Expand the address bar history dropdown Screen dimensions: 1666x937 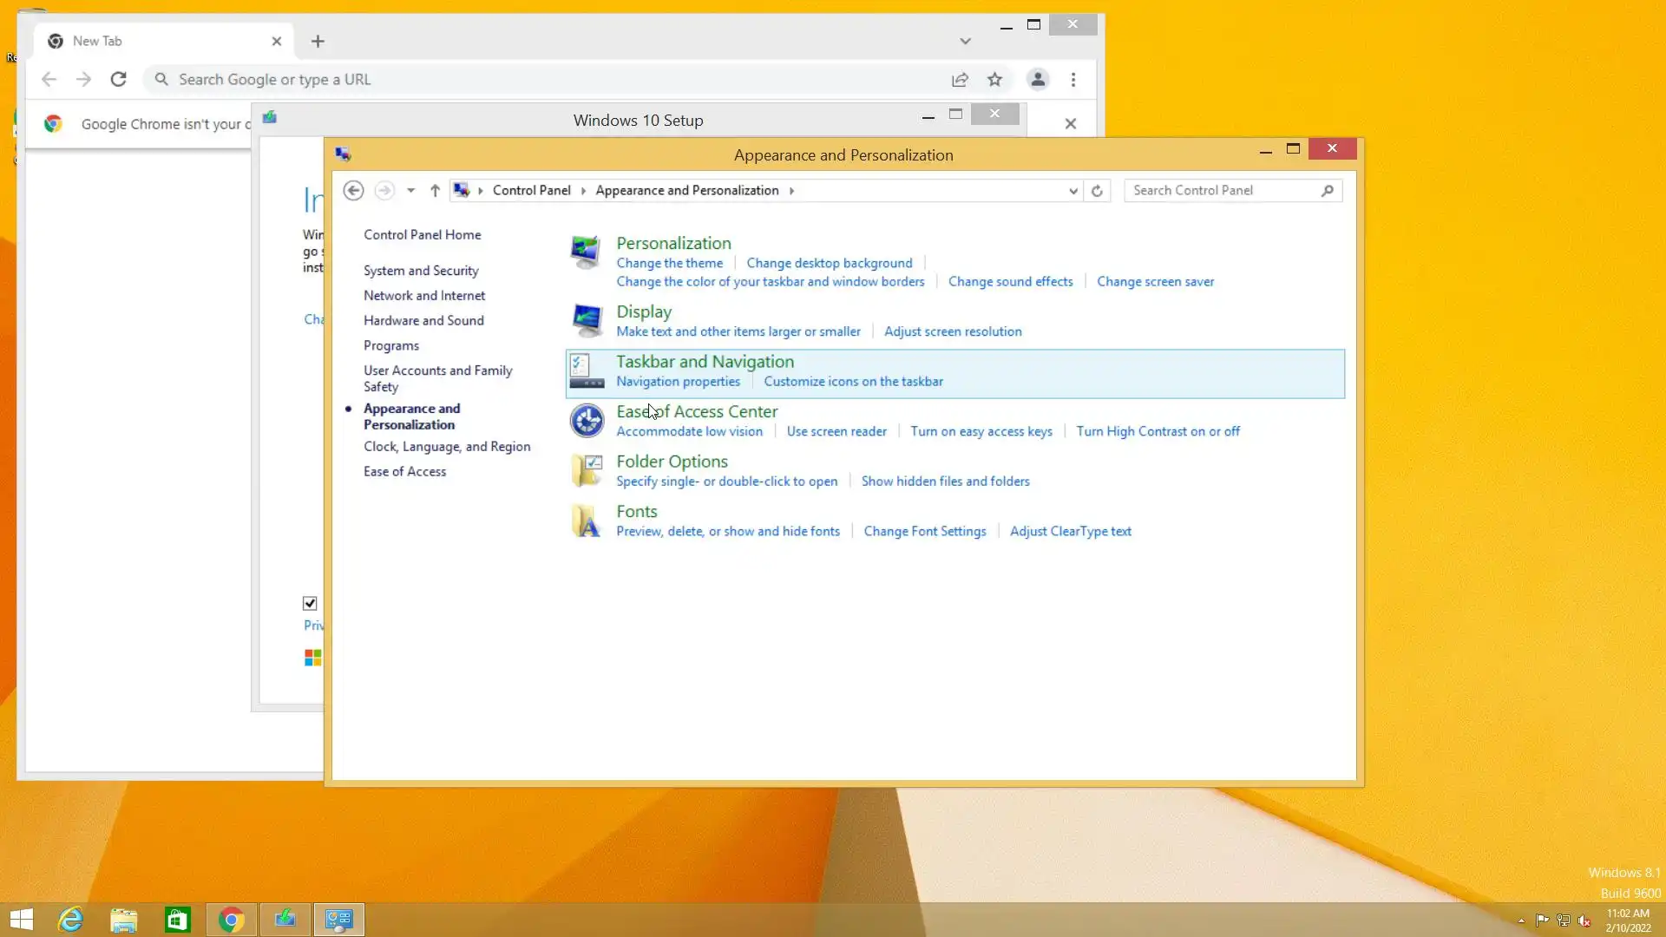point(1073,191)
